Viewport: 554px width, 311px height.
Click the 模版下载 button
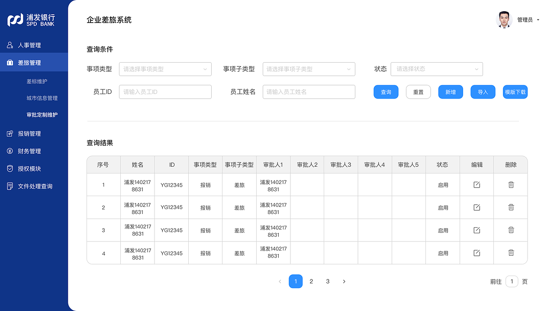(x=515, y=92)
